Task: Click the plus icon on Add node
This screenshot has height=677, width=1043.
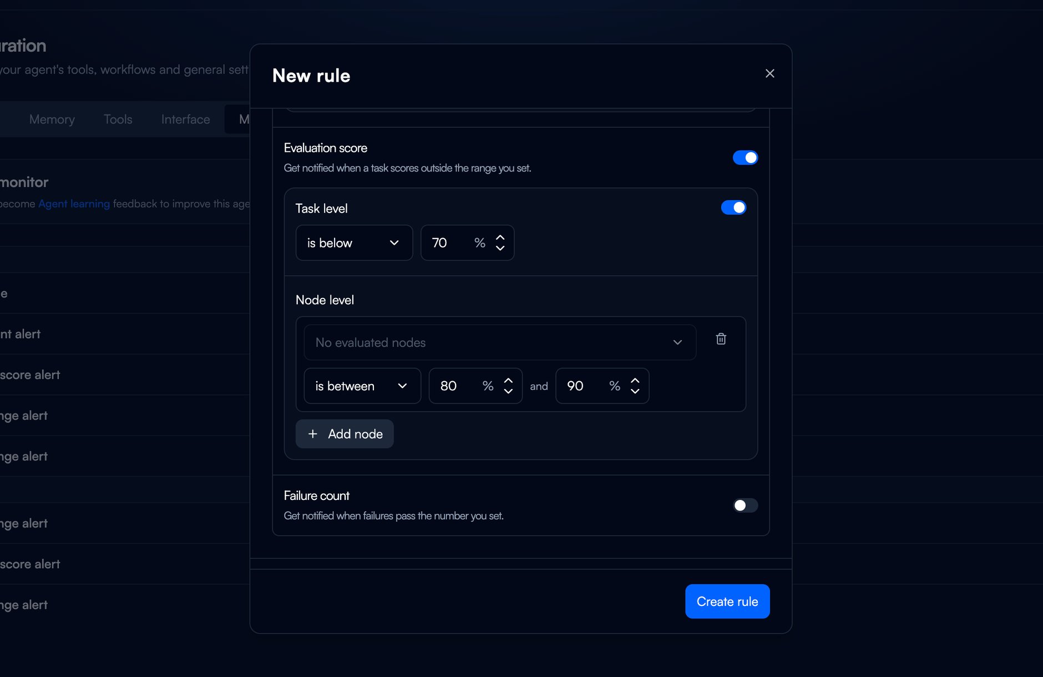Action: (x=313, y=434)
